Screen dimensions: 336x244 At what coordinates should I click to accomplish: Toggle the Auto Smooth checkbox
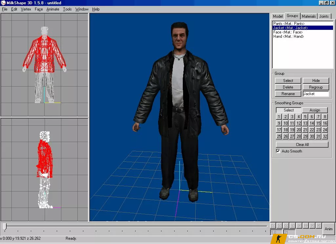point(278,151)
